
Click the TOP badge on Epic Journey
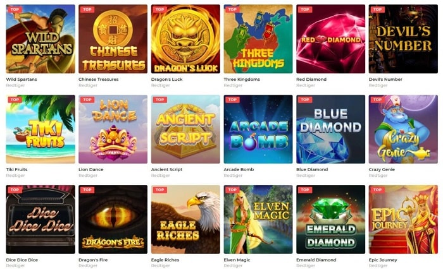(x=377, y=190)
